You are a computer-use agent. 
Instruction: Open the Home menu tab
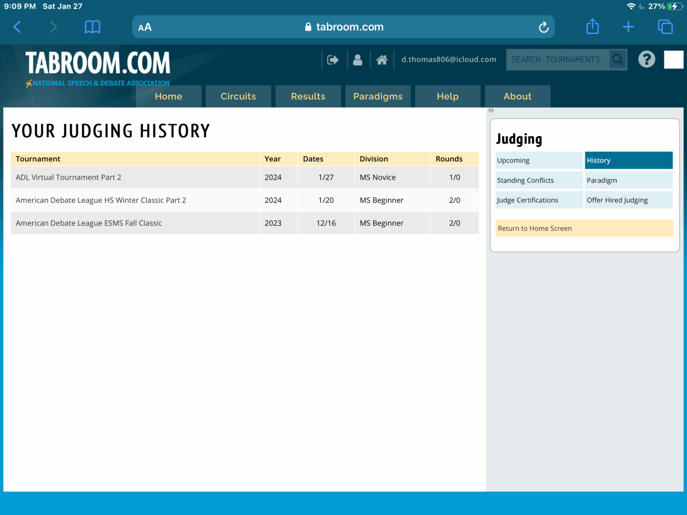pos(169,97)
